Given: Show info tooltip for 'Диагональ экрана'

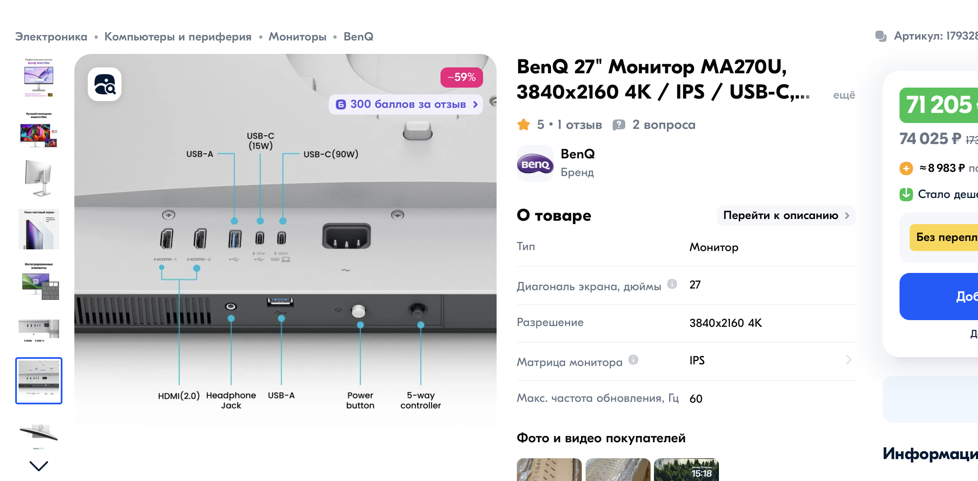Looking at the screenshot, I should [x=672, y=284].
